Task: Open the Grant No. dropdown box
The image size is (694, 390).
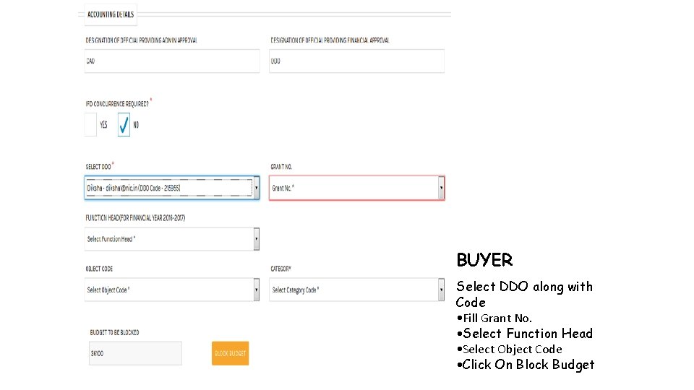Action: point(353,188)
